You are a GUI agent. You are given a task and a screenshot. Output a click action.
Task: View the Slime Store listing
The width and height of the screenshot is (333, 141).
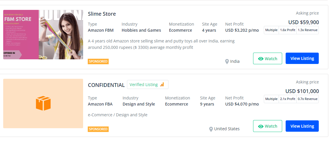(x=302, y=58)
